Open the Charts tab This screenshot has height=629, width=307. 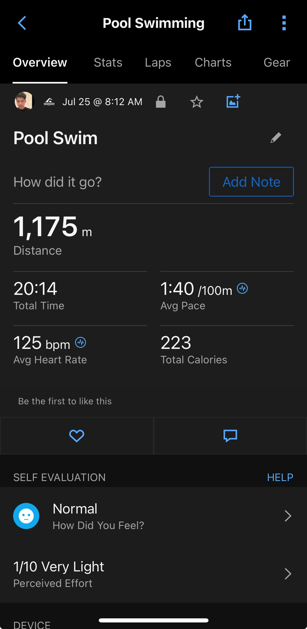pyautogui.click(x=213, y=63)
